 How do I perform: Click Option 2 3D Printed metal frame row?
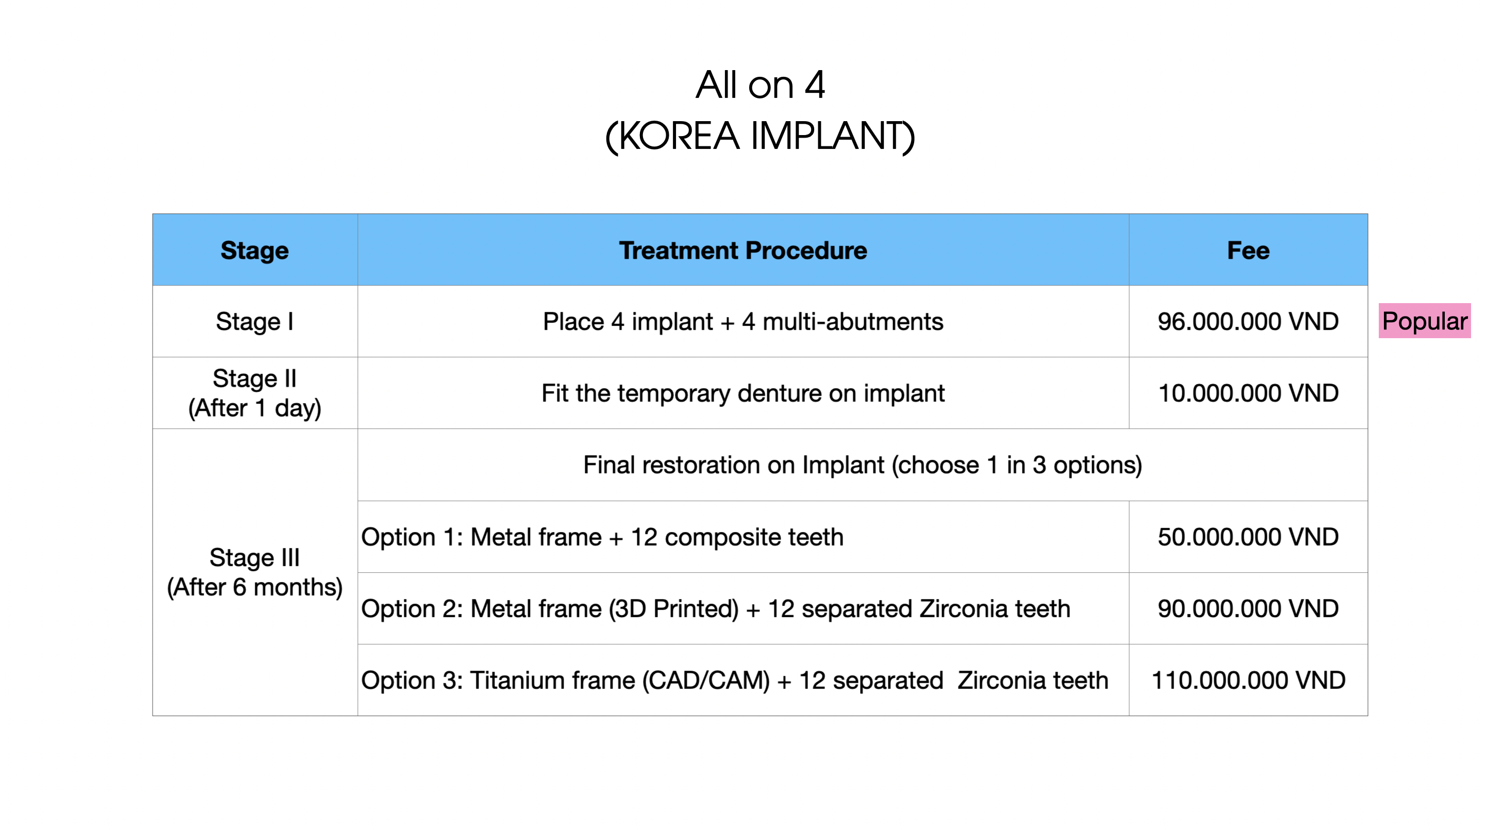click(715, 608)
